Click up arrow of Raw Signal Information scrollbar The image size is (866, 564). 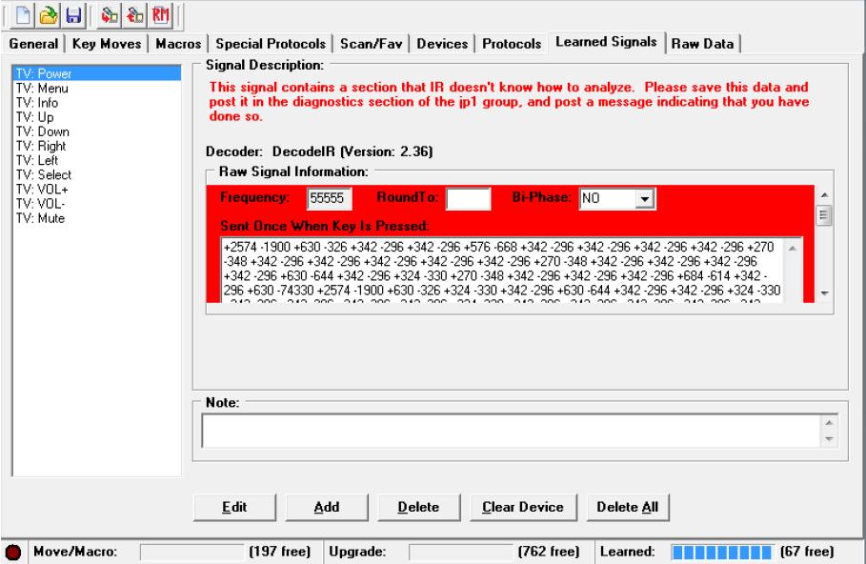click(x=824, y=195)
